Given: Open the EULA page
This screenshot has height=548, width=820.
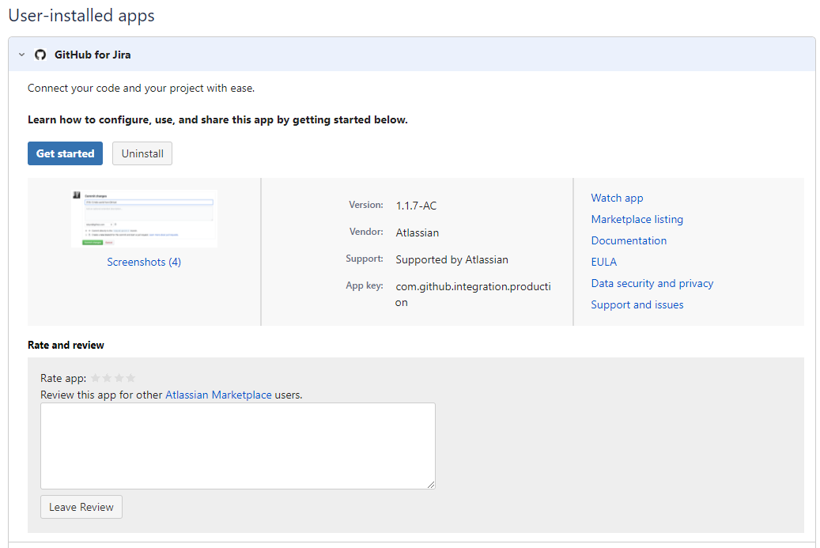Looking at the screenshot, I should pyautogui.click(x=603, y=261).
